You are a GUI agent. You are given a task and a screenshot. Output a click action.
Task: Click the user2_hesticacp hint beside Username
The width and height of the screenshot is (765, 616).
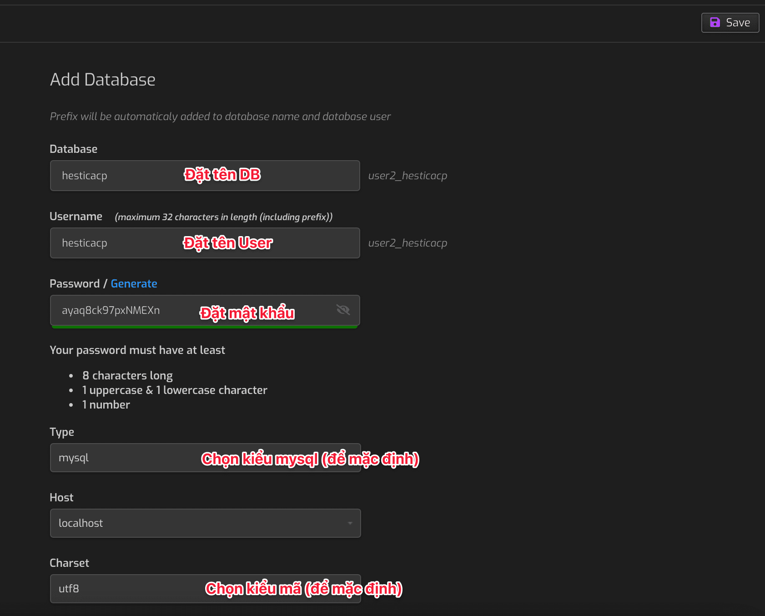(408, 243)
